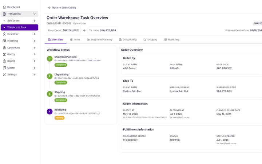Viewport: 262px width, 164px height.
Task: Click the Incoming box icon
Action: tap(4, 41)
